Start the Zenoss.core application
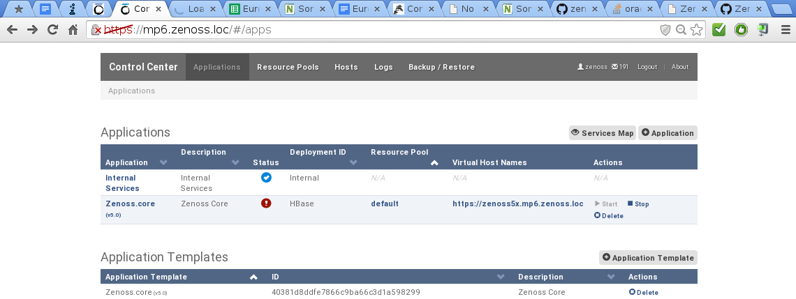The image size is (796, 299). click(606, 204)
